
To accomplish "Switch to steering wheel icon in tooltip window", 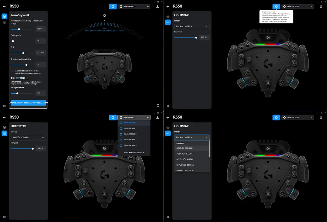I will (x=168, y=16).
